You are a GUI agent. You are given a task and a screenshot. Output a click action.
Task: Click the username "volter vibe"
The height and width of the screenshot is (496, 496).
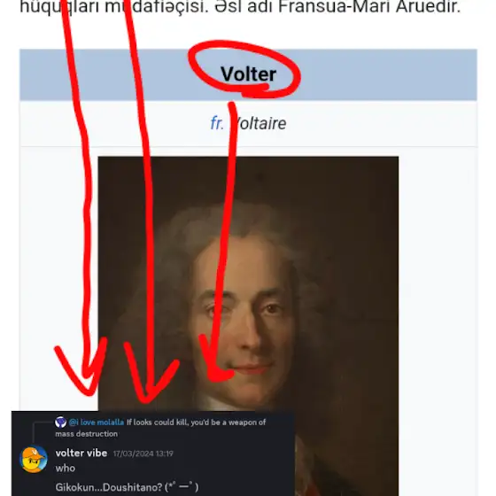click(x=81, y=453)
